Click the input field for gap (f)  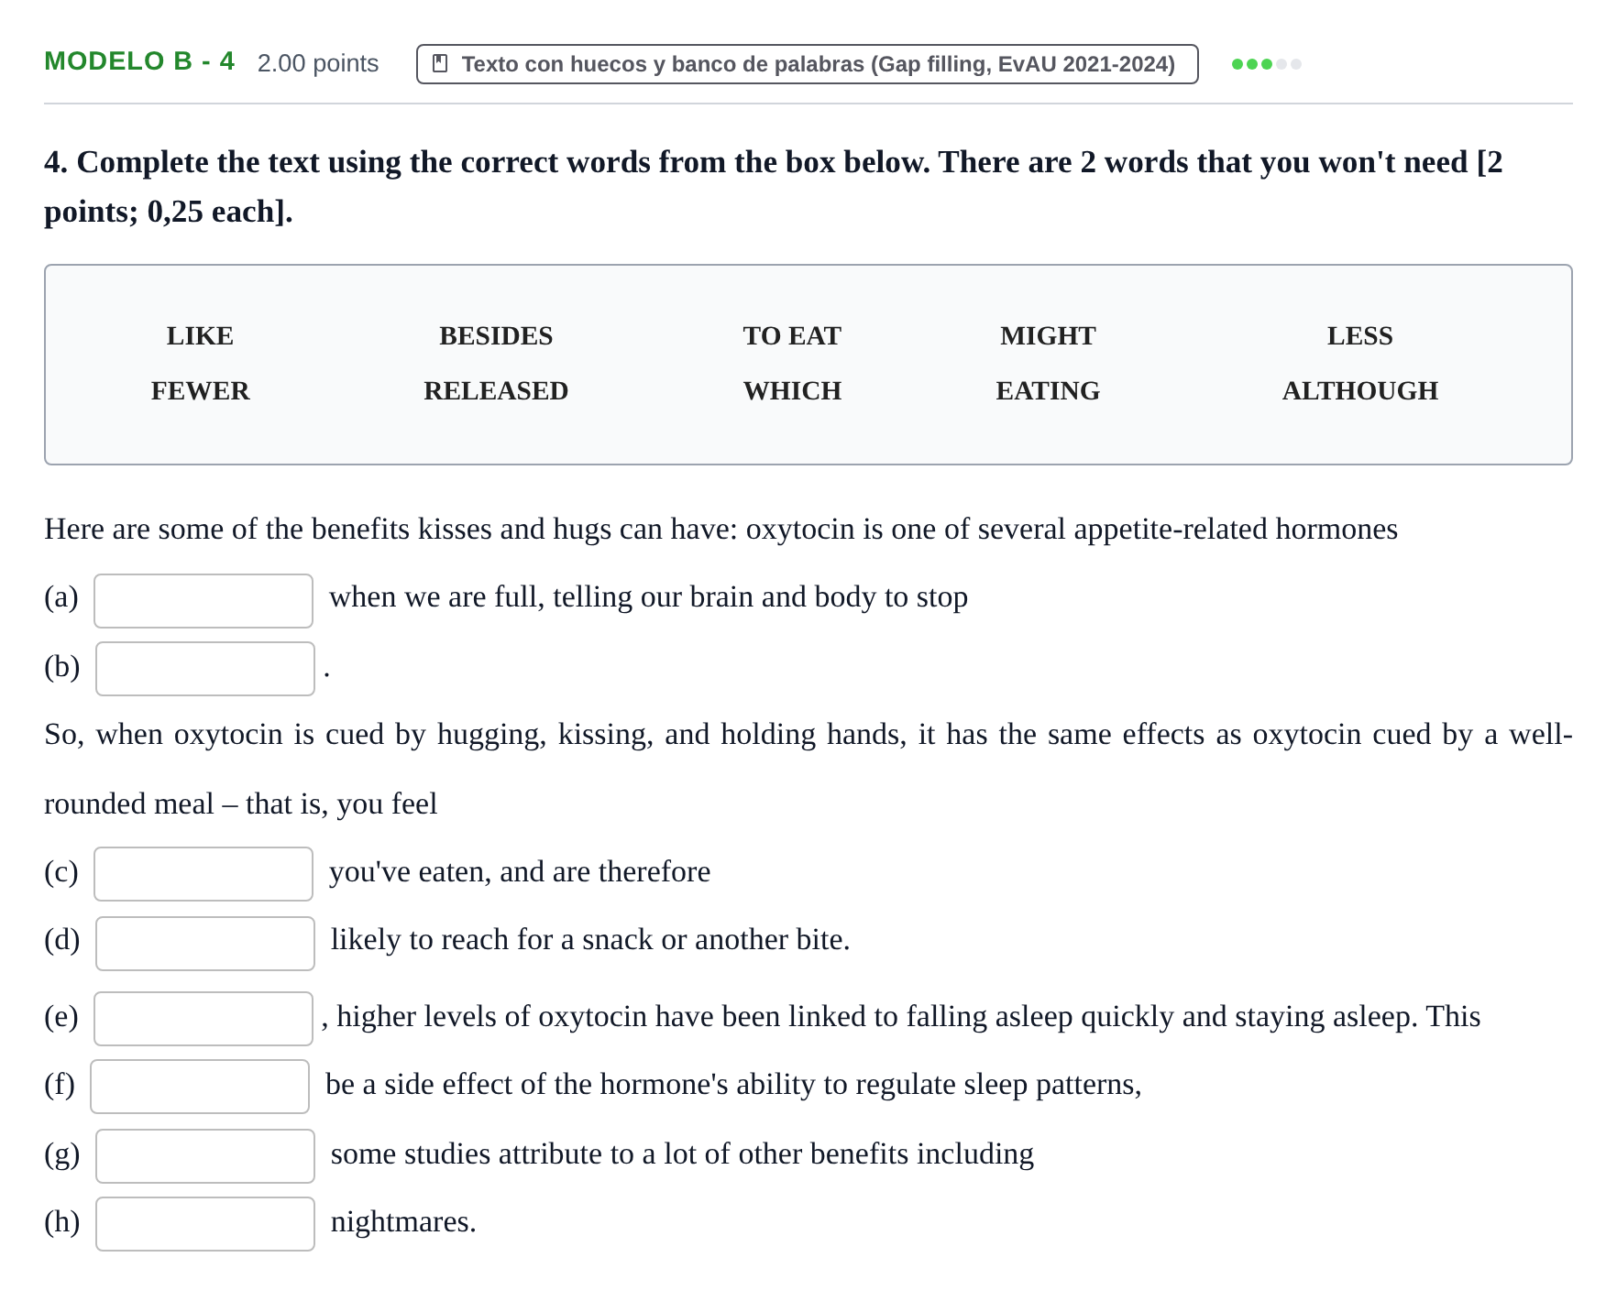[x=200, y=1087]
